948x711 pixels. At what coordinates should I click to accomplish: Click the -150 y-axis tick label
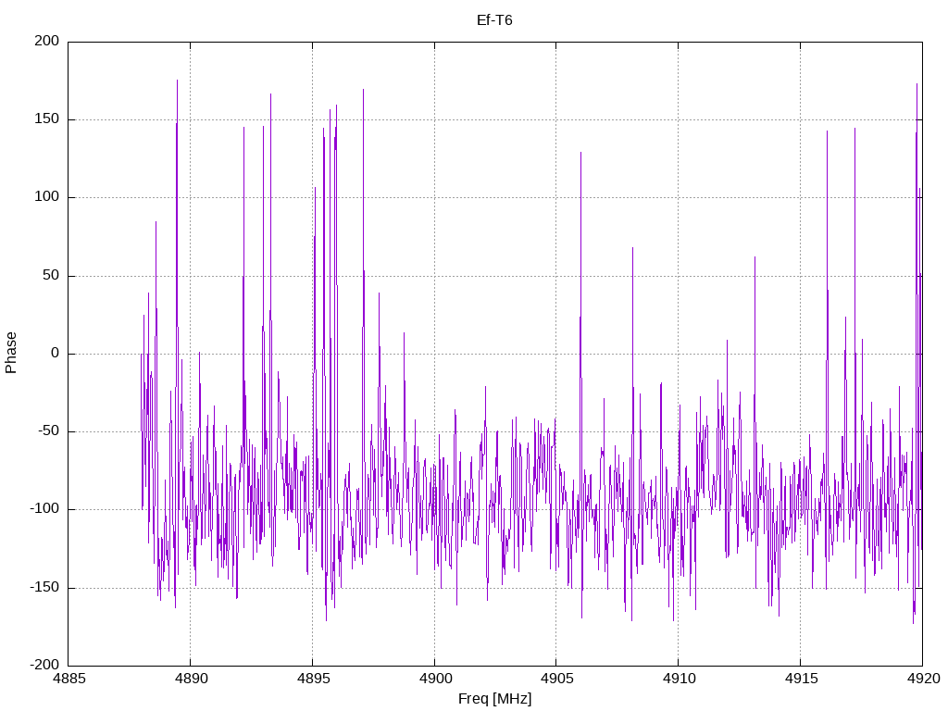pos(44,587)
